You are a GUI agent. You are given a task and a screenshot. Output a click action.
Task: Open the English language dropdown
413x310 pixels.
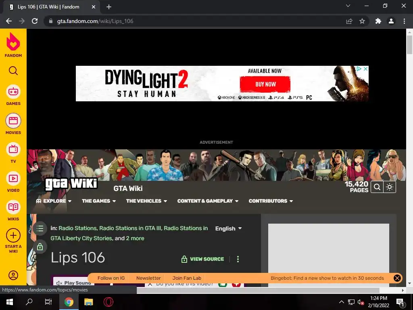[228, 228]
